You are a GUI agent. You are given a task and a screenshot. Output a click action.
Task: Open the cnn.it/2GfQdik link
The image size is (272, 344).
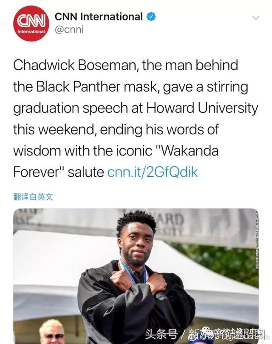pos(153,172)
